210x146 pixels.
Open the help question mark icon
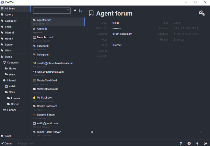coord(181,143)
